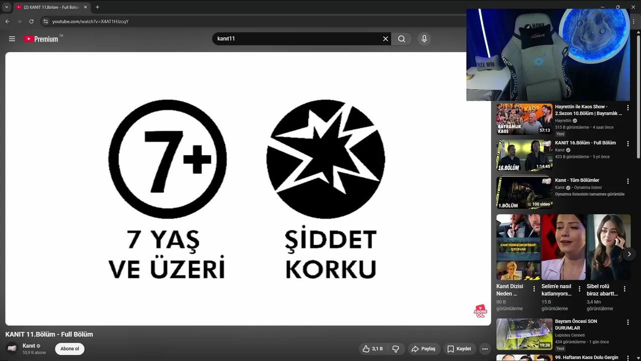Click the red ABONE OL watermark in video
The image size is (641, 361).
[x=480, y=311]
